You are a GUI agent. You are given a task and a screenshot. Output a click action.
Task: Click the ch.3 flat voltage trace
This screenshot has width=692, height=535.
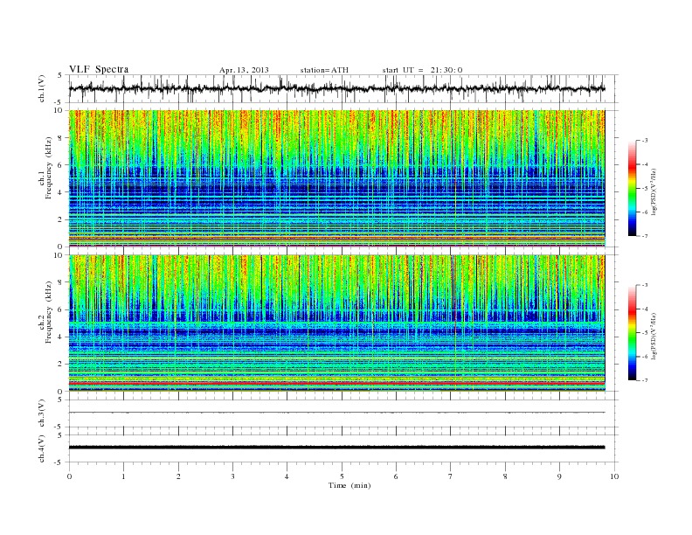point(336,413)
